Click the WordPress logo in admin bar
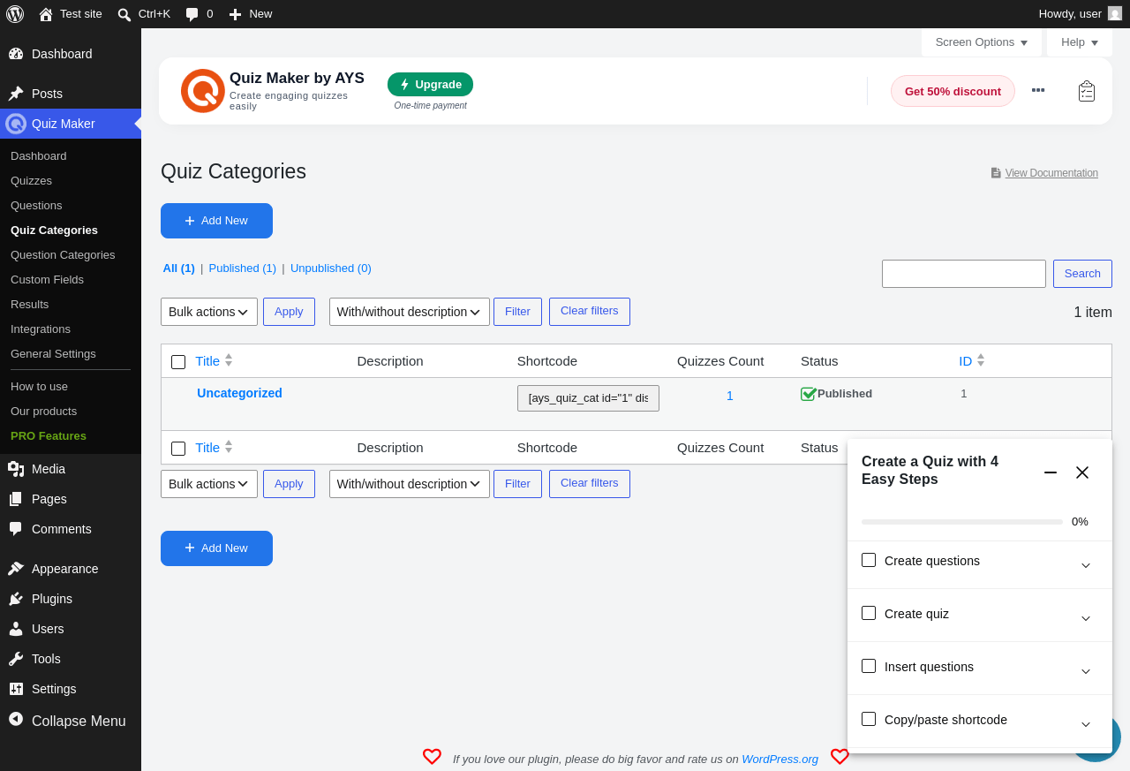Viewport: 1130px width, 771px height. click(15, 14)
